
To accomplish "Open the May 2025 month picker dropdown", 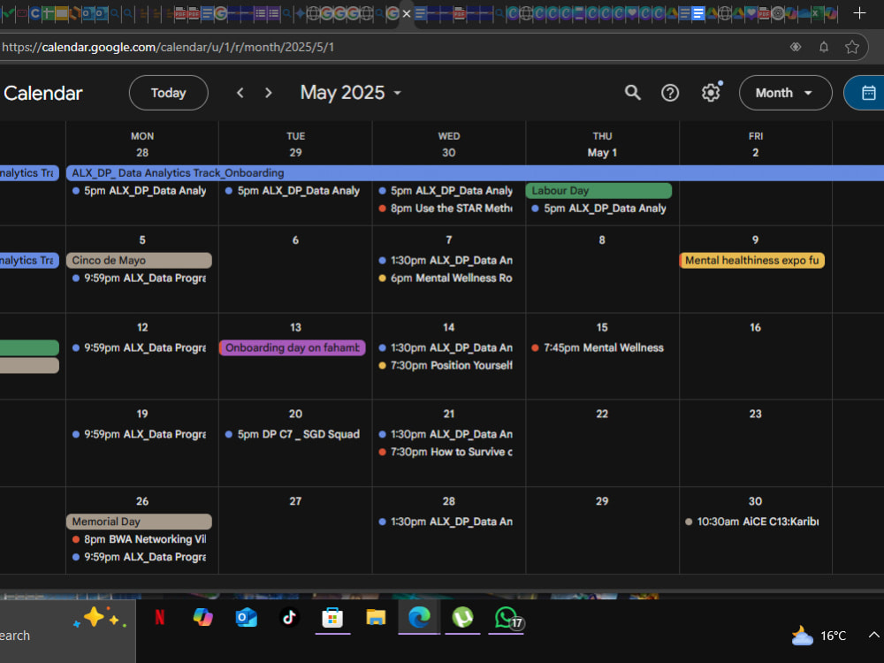I will pyautogui.click(x=350, y=93).
